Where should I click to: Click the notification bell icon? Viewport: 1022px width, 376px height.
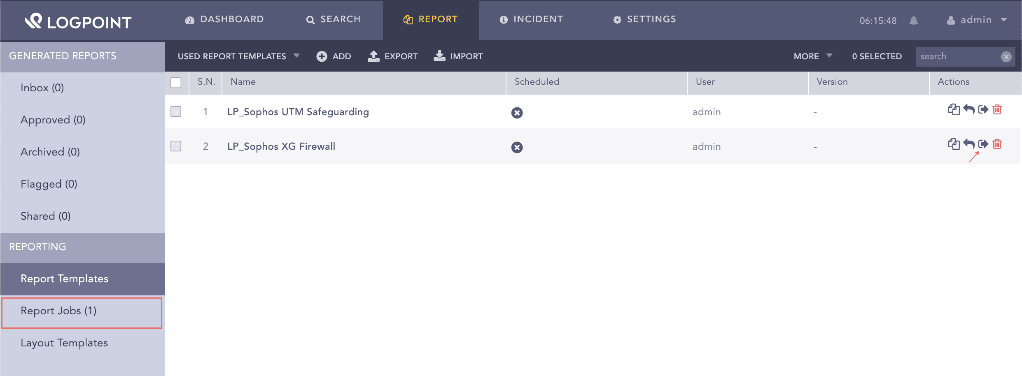(914, 21)
